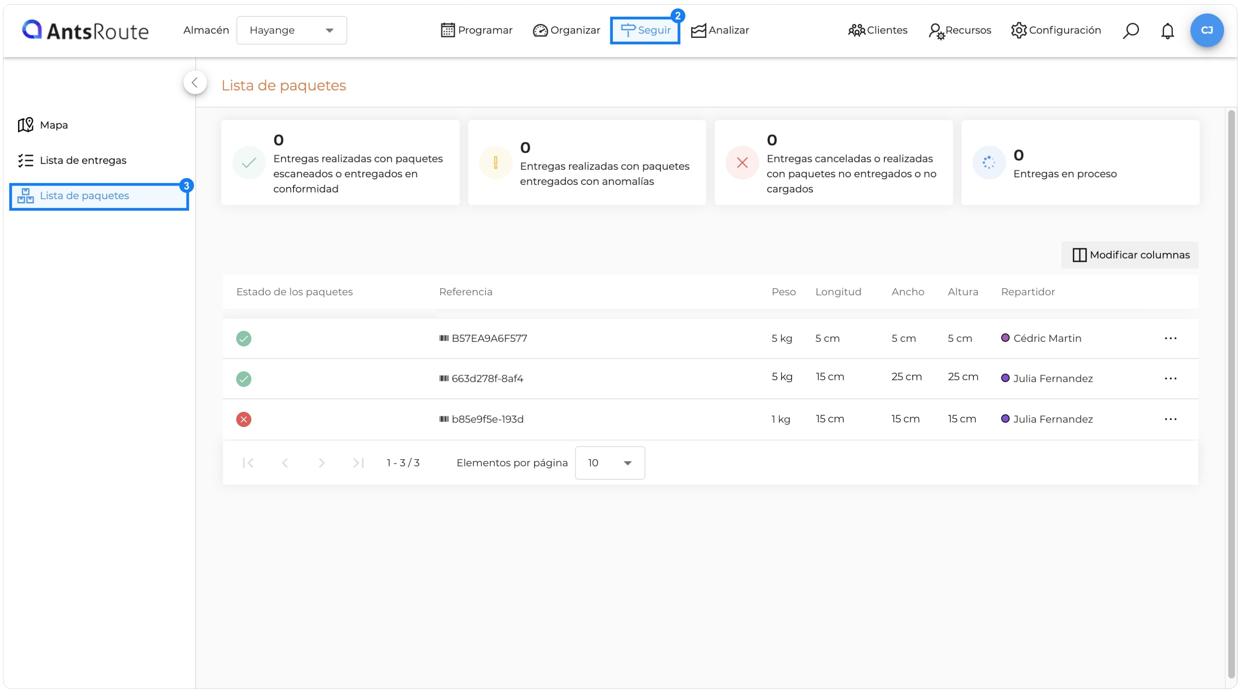Click the Ancho column header
This screenshot has width=1240, height=692.
tap(907, 292)
